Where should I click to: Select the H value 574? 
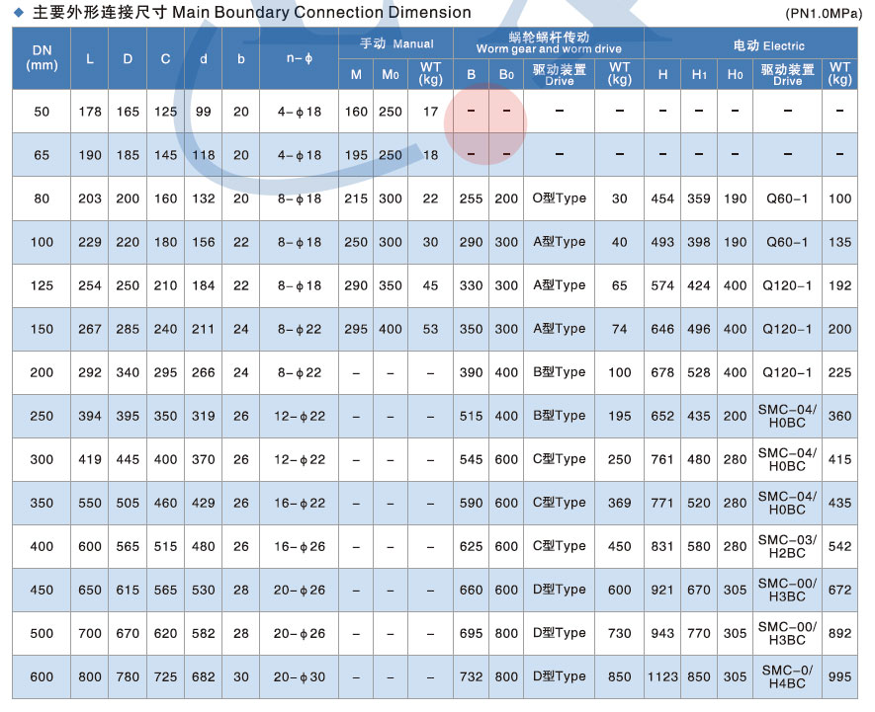pos(662,285)
